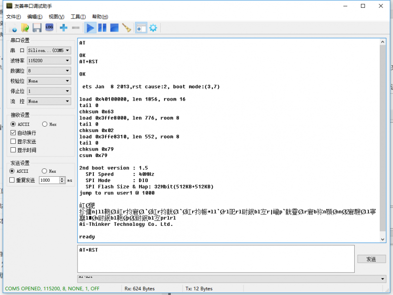Close the serial assistant window
Screen dimensions: 393x295
[x=381, y=6]
